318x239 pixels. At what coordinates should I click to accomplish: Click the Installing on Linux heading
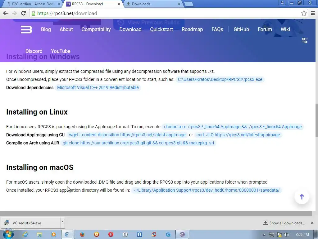click(x=37, y=112)
